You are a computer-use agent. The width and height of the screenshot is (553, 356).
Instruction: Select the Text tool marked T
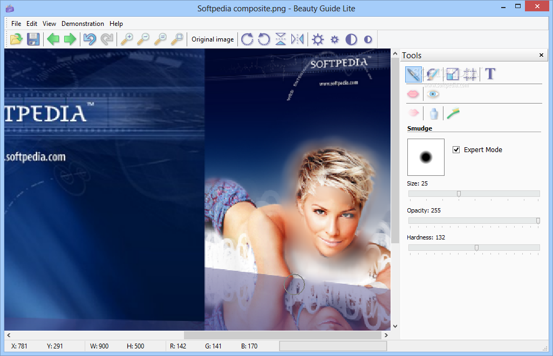click(490, 74)
